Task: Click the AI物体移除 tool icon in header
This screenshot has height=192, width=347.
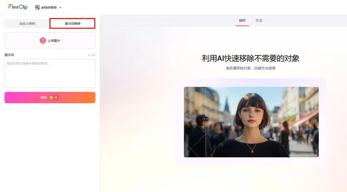Action: click(x=37, y=7)
